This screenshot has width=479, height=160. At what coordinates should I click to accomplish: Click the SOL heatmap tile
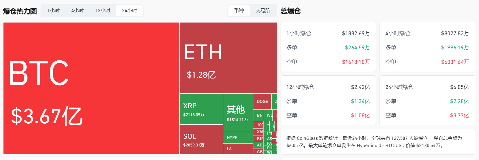click(x=201, y=139)
